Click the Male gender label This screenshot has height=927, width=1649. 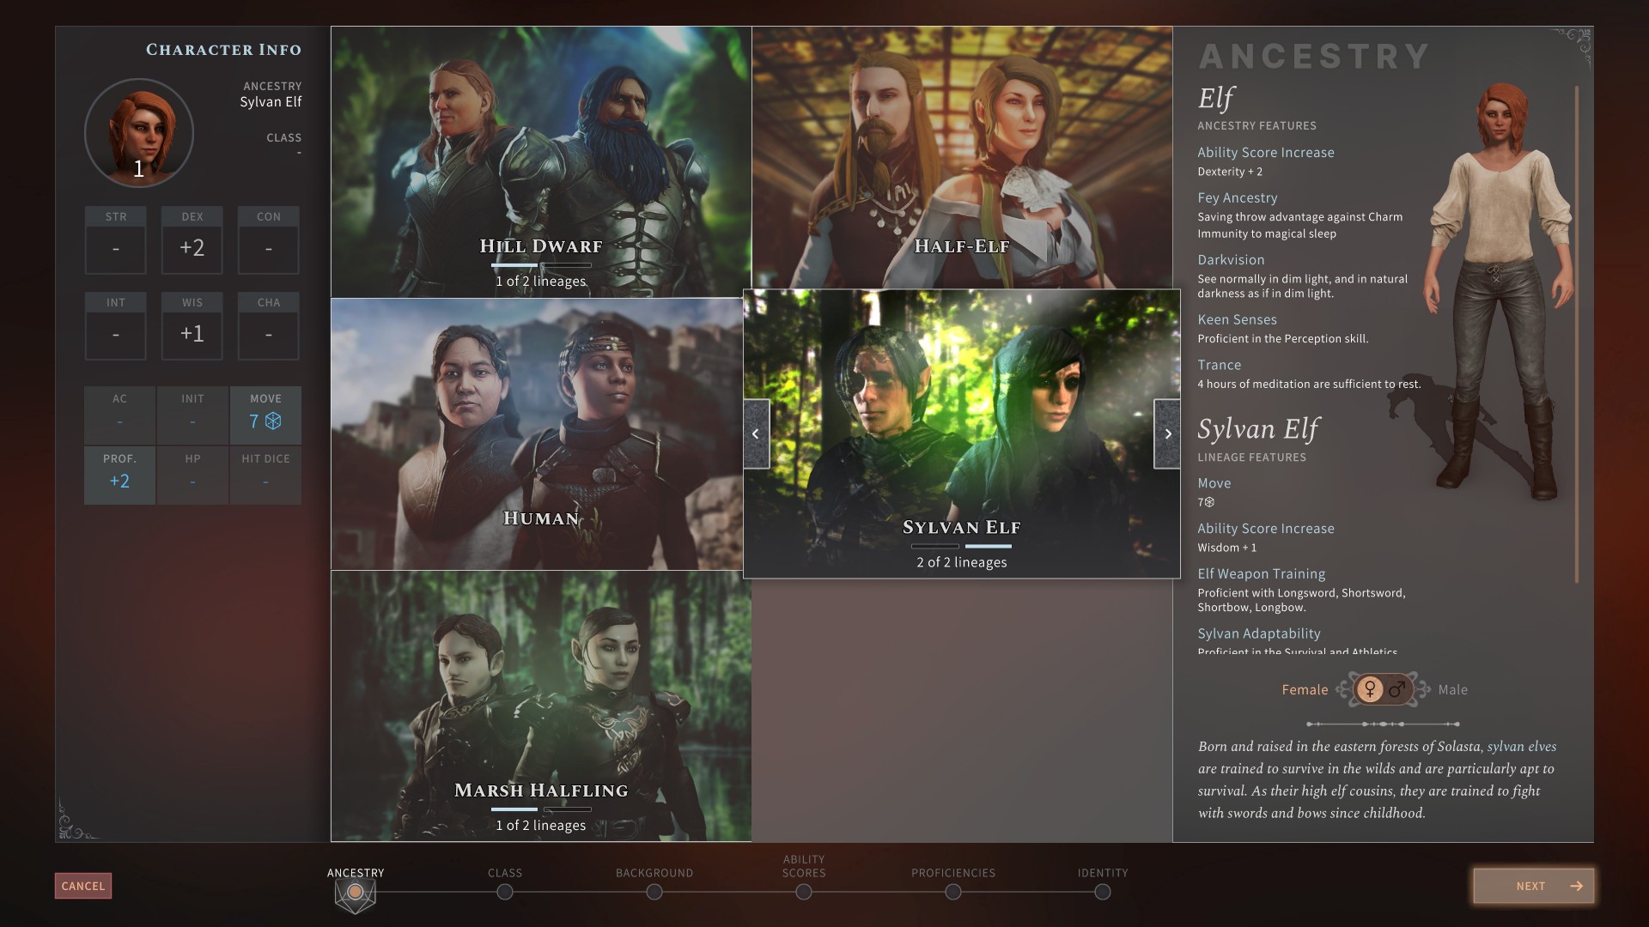1452,690
